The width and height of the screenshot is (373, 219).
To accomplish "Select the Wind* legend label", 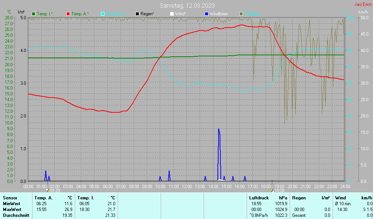I will [181, 14].
